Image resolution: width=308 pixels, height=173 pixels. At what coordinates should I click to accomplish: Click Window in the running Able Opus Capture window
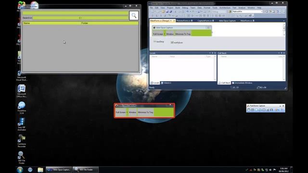(132, 112)
